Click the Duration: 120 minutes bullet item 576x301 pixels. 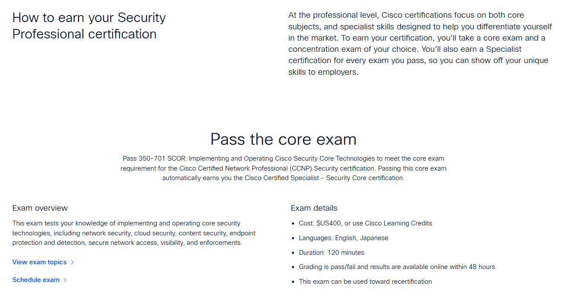[331, 252]
